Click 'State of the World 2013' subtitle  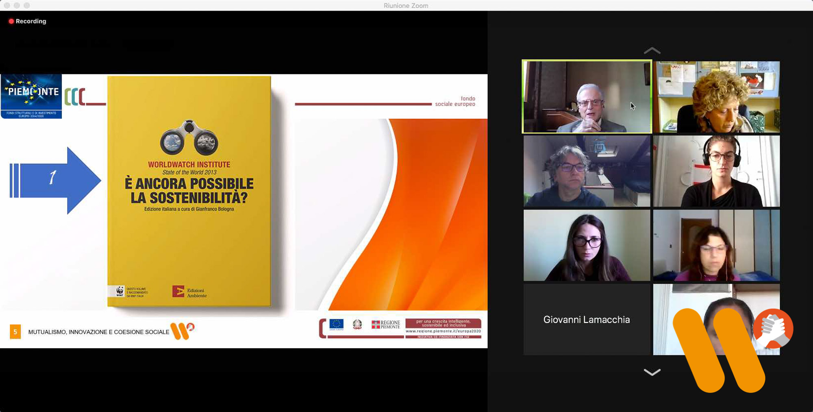[189, 172]
